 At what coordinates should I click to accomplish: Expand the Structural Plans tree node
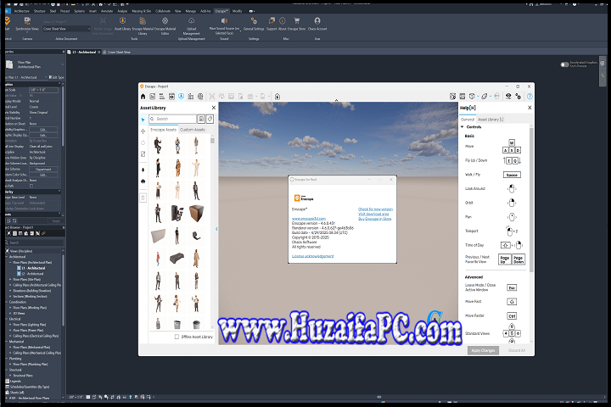[x=10, y=376]
